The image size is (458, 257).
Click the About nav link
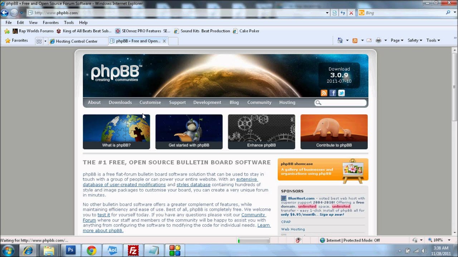[x=94, y=102]
